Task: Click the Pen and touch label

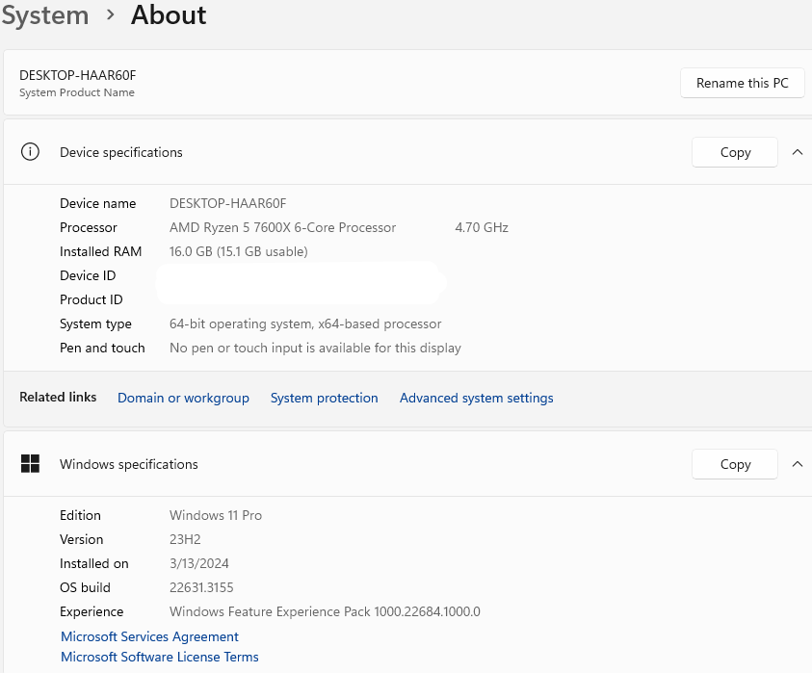Action: coord(102,348)
